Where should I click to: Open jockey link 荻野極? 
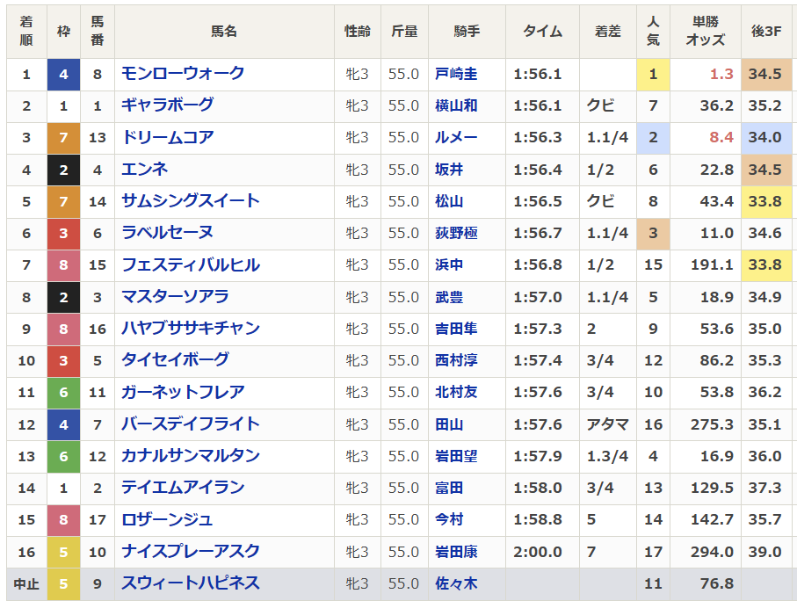point(456,233)
